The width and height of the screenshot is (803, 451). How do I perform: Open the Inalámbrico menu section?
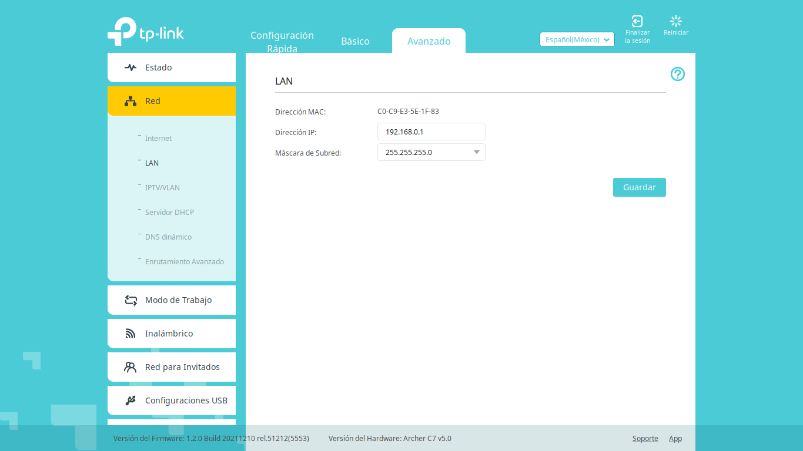[172, 334]
